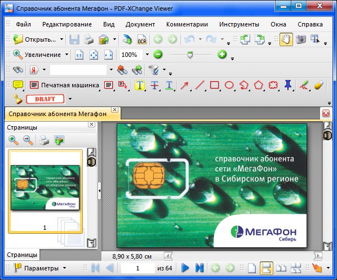Open search field history dropdown
This screenshot has width=337, height=280.
click(x=111, y=70)
